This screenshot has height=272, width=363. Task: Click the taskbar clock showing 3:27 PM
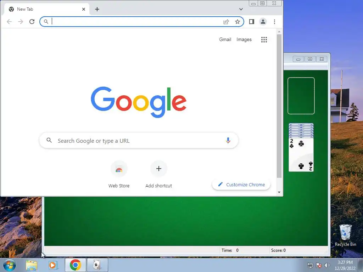345,265
